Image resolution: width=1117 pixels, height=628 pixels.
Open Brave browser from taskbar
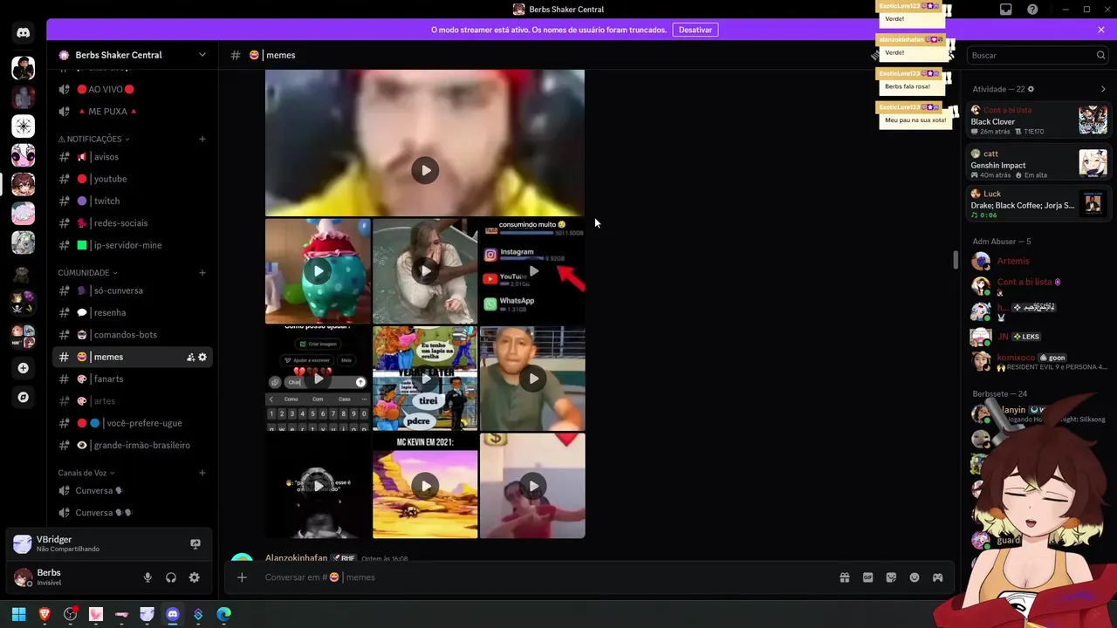tap(45, 614)
